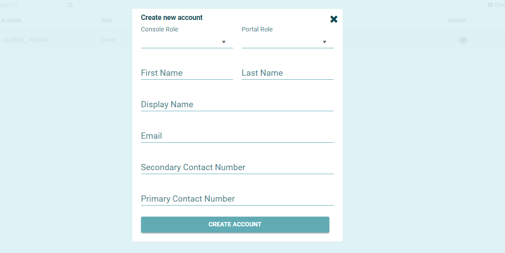This screenshot has width=505, height=253.
Task: Click the Search box in the background
Action: coord(31,5)
